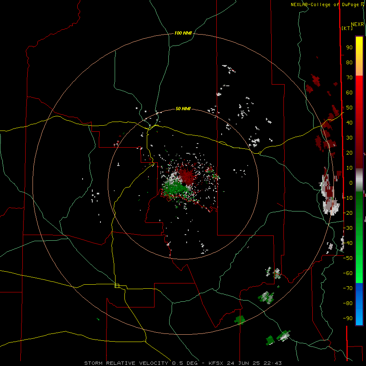Click the "24 JUN 25 22:43" timestamp
366x366 pixels.
click(x=255, y=363)
